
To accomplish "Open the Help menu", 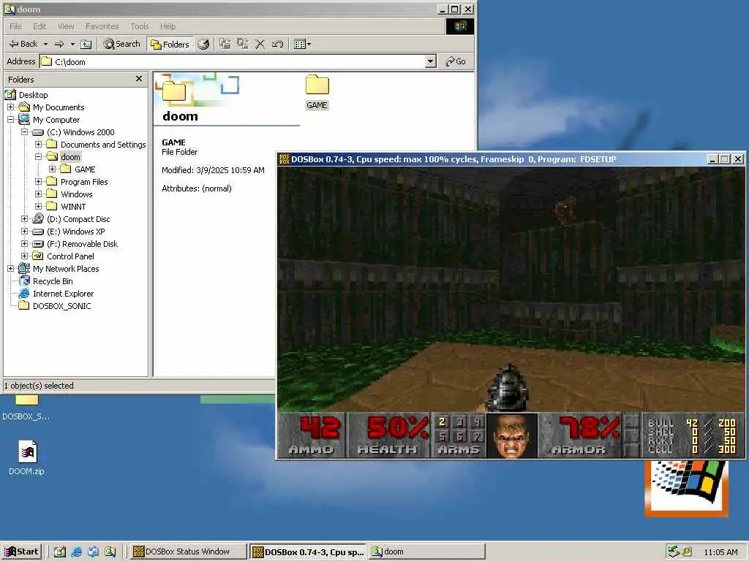I will tap(168, 26).
